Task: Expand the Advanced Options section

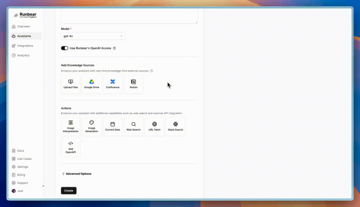Action: (x=77, y=174)
